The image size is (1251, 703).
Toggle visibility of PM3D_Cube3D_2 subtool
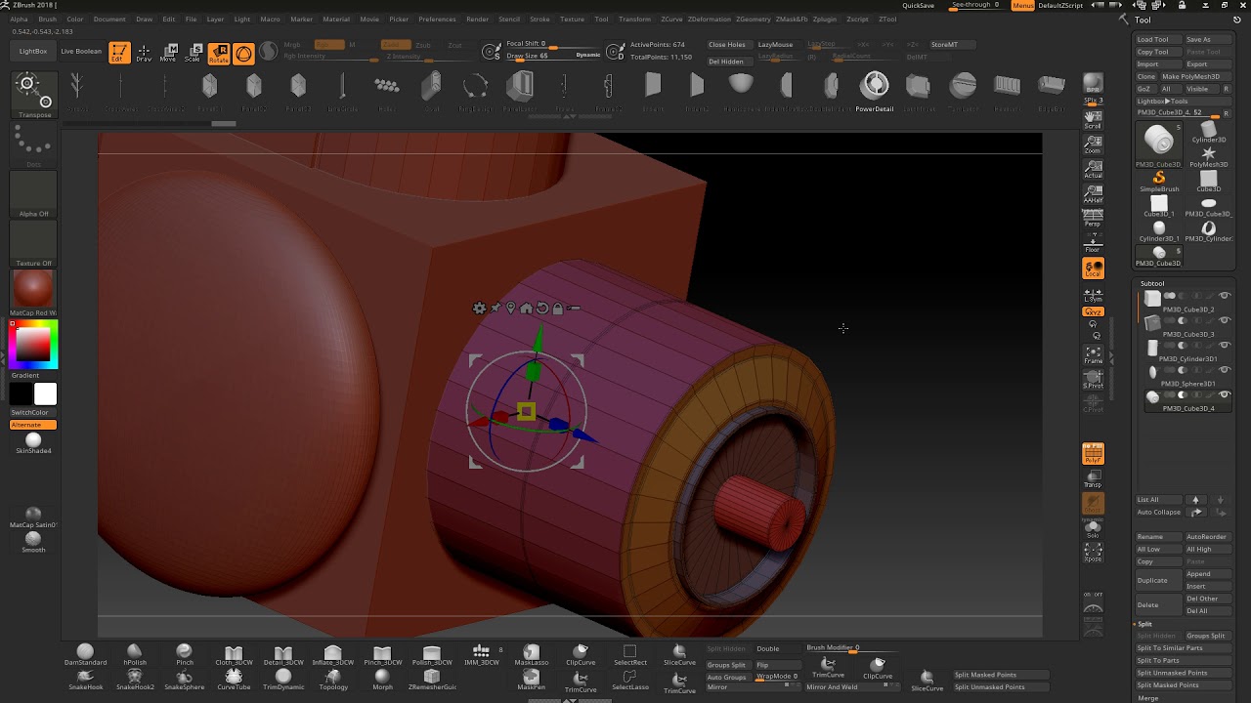(x=1224, y=296)
